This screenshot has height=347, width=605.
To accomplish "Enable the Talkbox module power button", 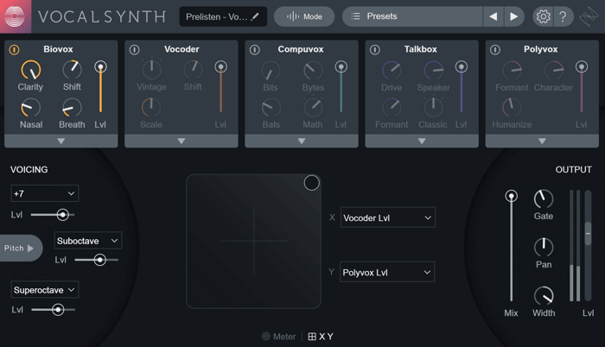I will pos(375,50).
